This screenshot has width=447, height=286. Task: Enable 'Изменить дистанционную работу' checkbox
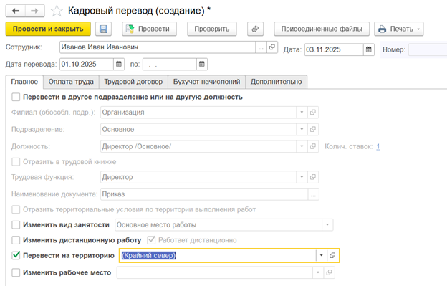click(16, 240)
